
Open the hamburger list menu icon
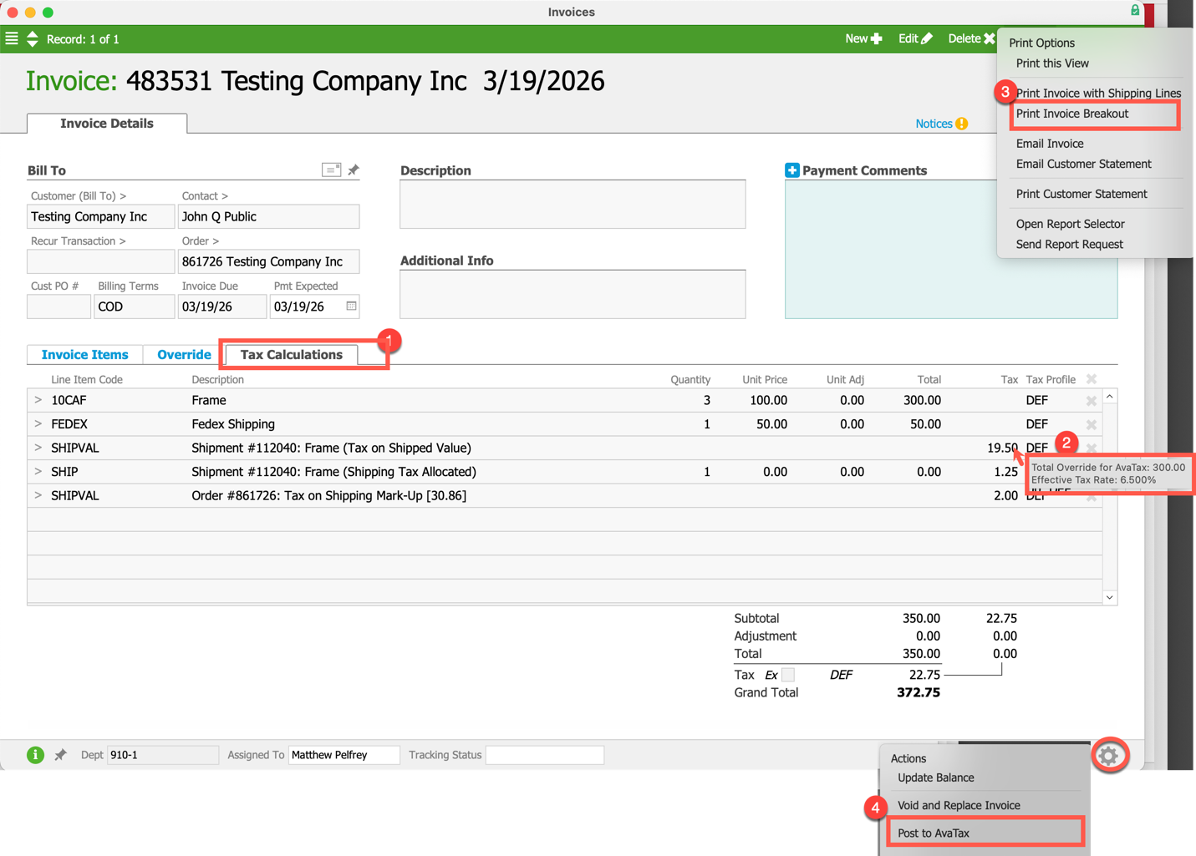(x=12, y=38)
